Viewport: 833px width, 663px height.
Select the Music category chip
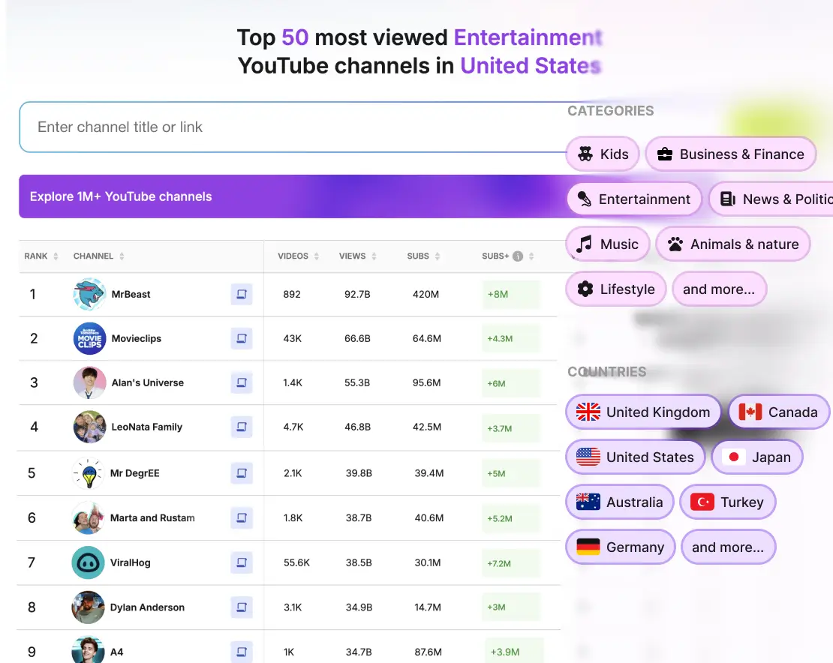point(607,244)
